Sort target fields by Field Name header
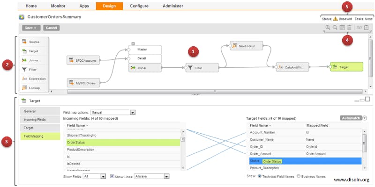 pyautogui.click(x=260, y=125)
